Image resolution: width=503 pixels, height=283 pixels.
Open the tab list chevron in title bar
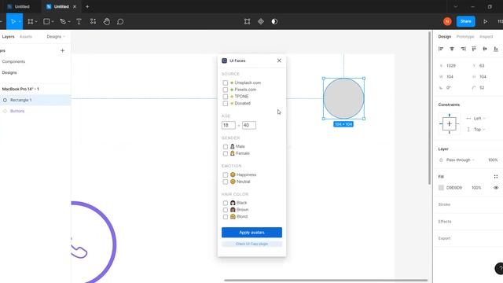[x=456, y=6]
